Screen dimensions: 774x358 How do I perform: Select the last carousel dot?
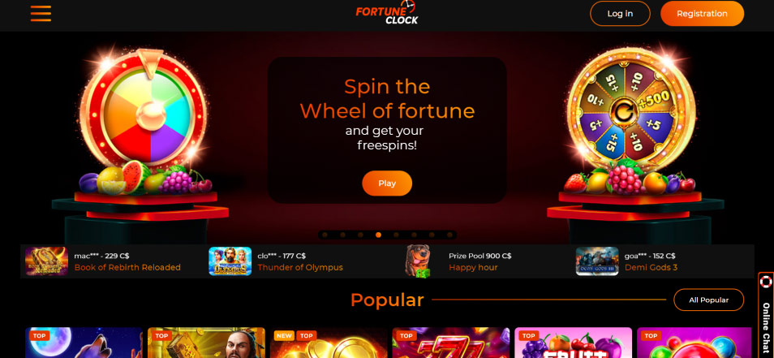pyautogui.click(x=449, y=235)
